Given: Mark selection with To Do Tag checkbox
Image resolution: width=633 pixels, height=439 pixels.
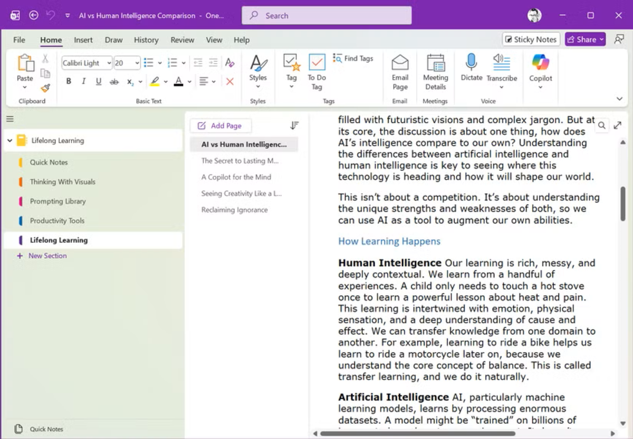Looking at the screenshot, I should pos(317,63).
